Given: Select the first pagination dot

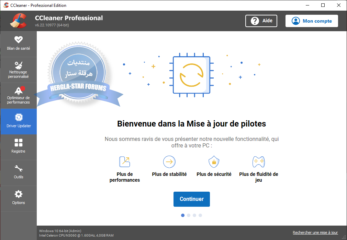Looking at the screenshot, I should (182, 215).
